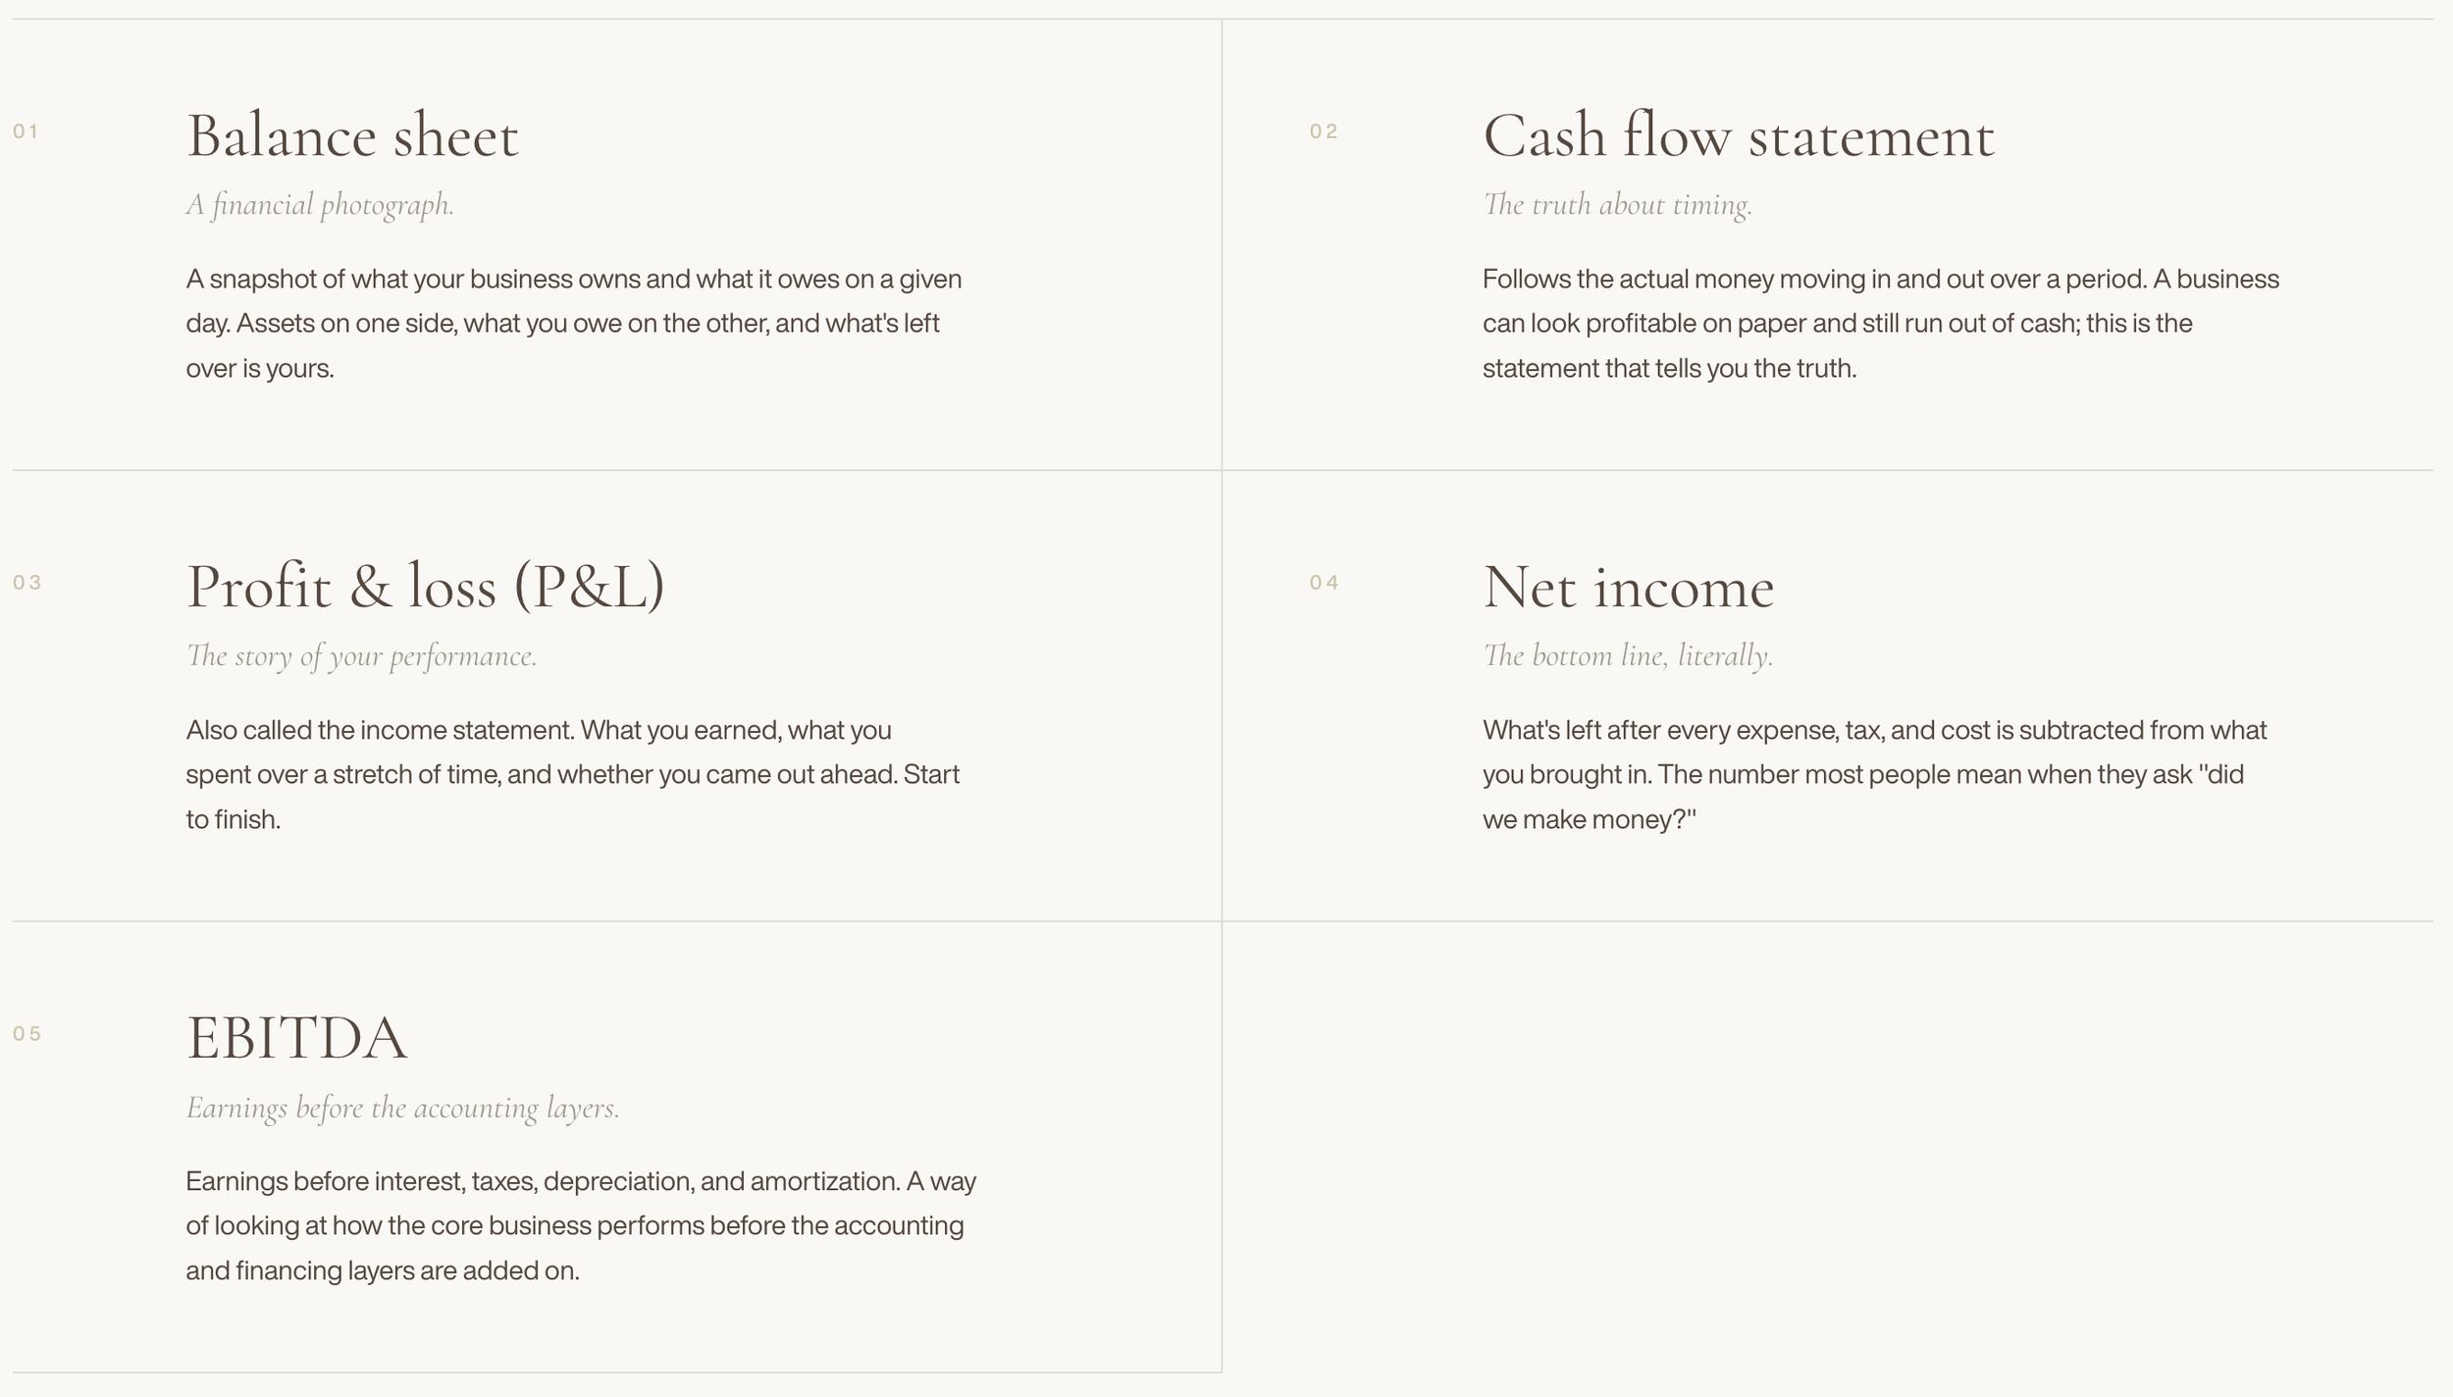Viewport: 2453px width, 1397px height.
Task: Click the 05 number label
Action: pyautogui.click(x=26, y=1034)
